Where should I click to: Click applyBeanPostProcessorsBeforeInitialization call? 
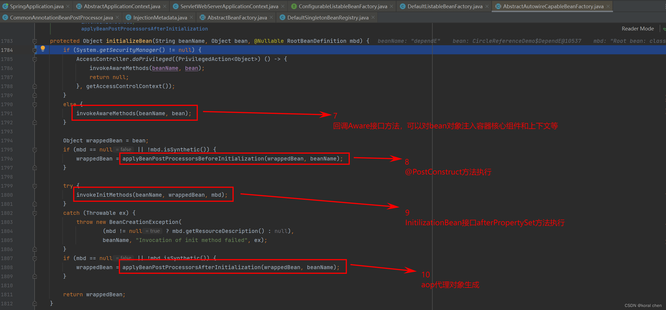click(193, 159)
